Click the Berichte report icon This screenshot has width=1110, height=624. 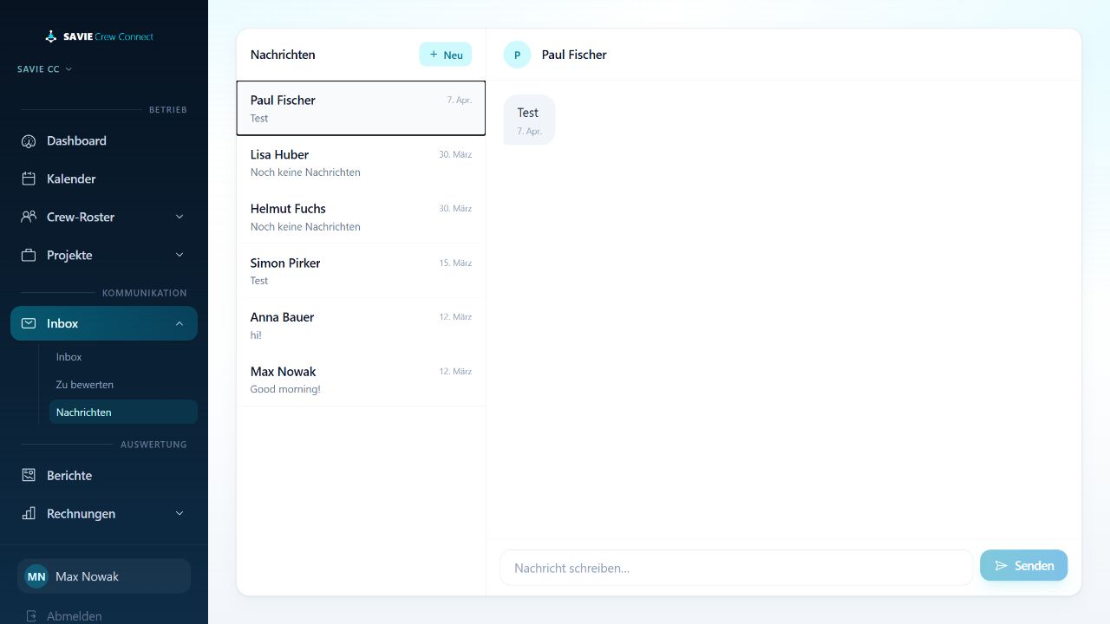[x=29, y=475]
